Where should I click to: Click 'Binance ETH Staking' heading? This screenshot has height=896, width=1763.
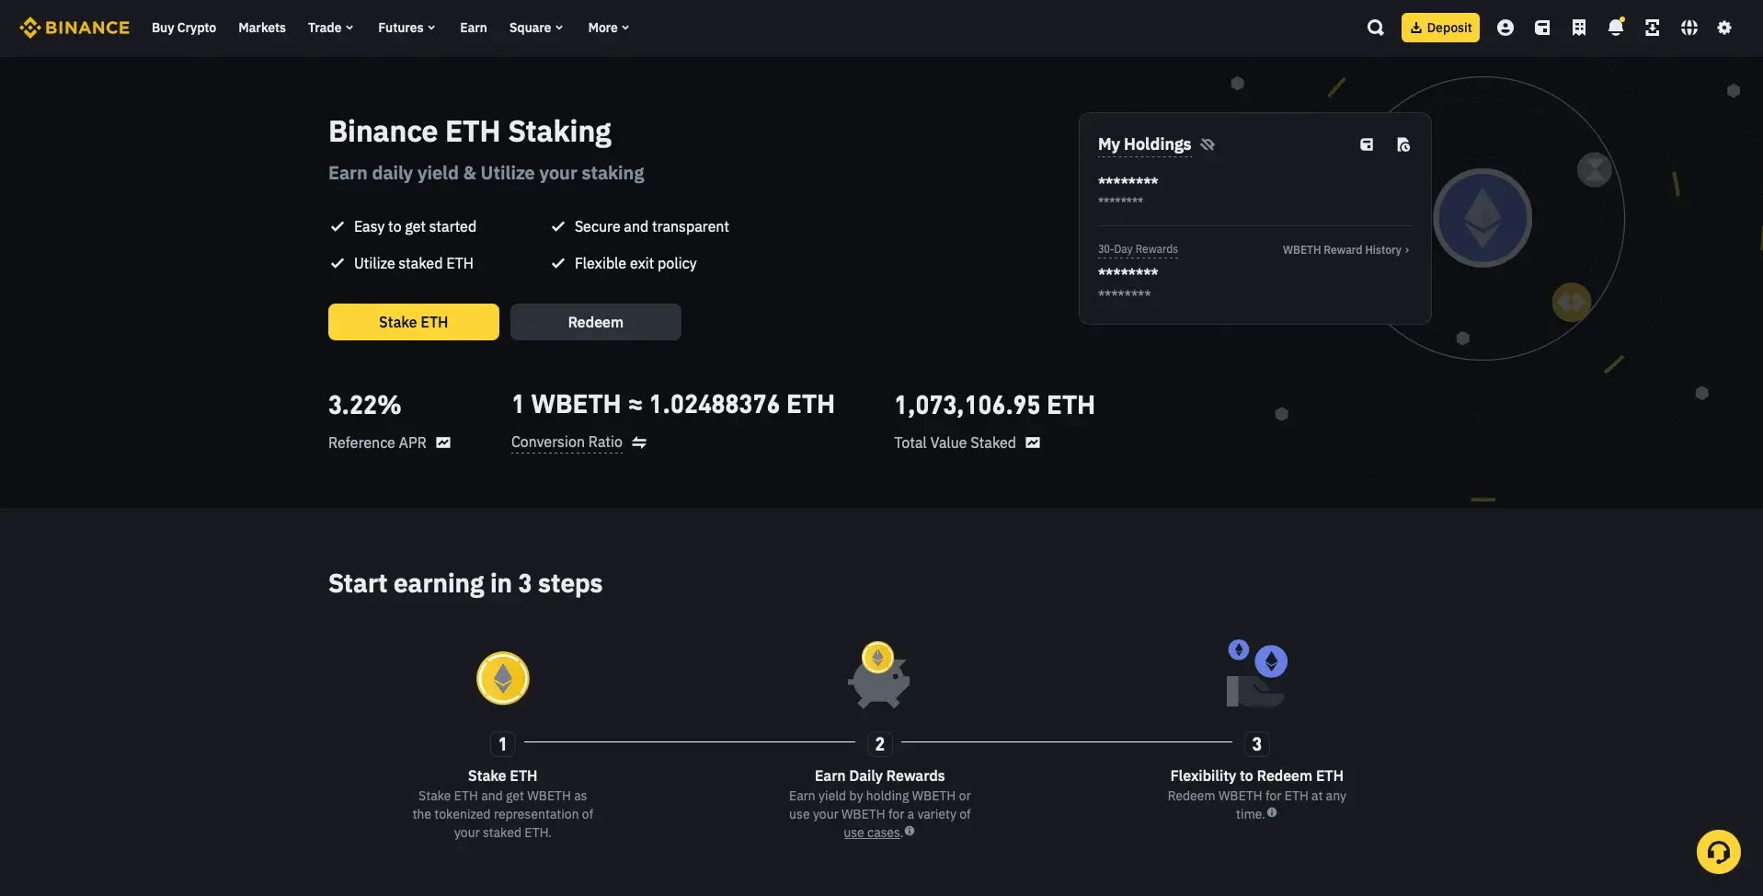click(x=470, y=132)
